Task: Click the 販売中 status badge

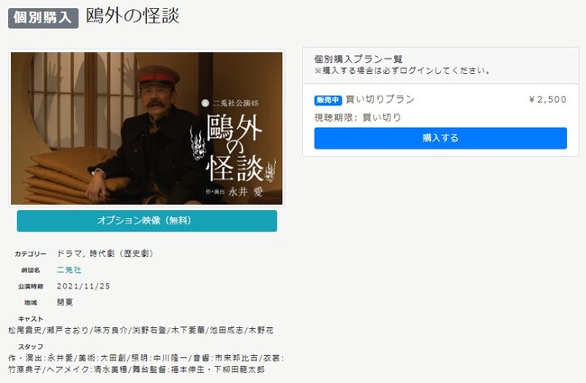Action: coord(328,100)
